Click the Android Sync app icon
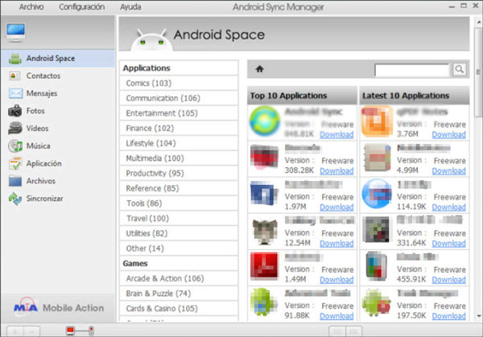Screen dimensions: 483x337 tap(265, 121)
